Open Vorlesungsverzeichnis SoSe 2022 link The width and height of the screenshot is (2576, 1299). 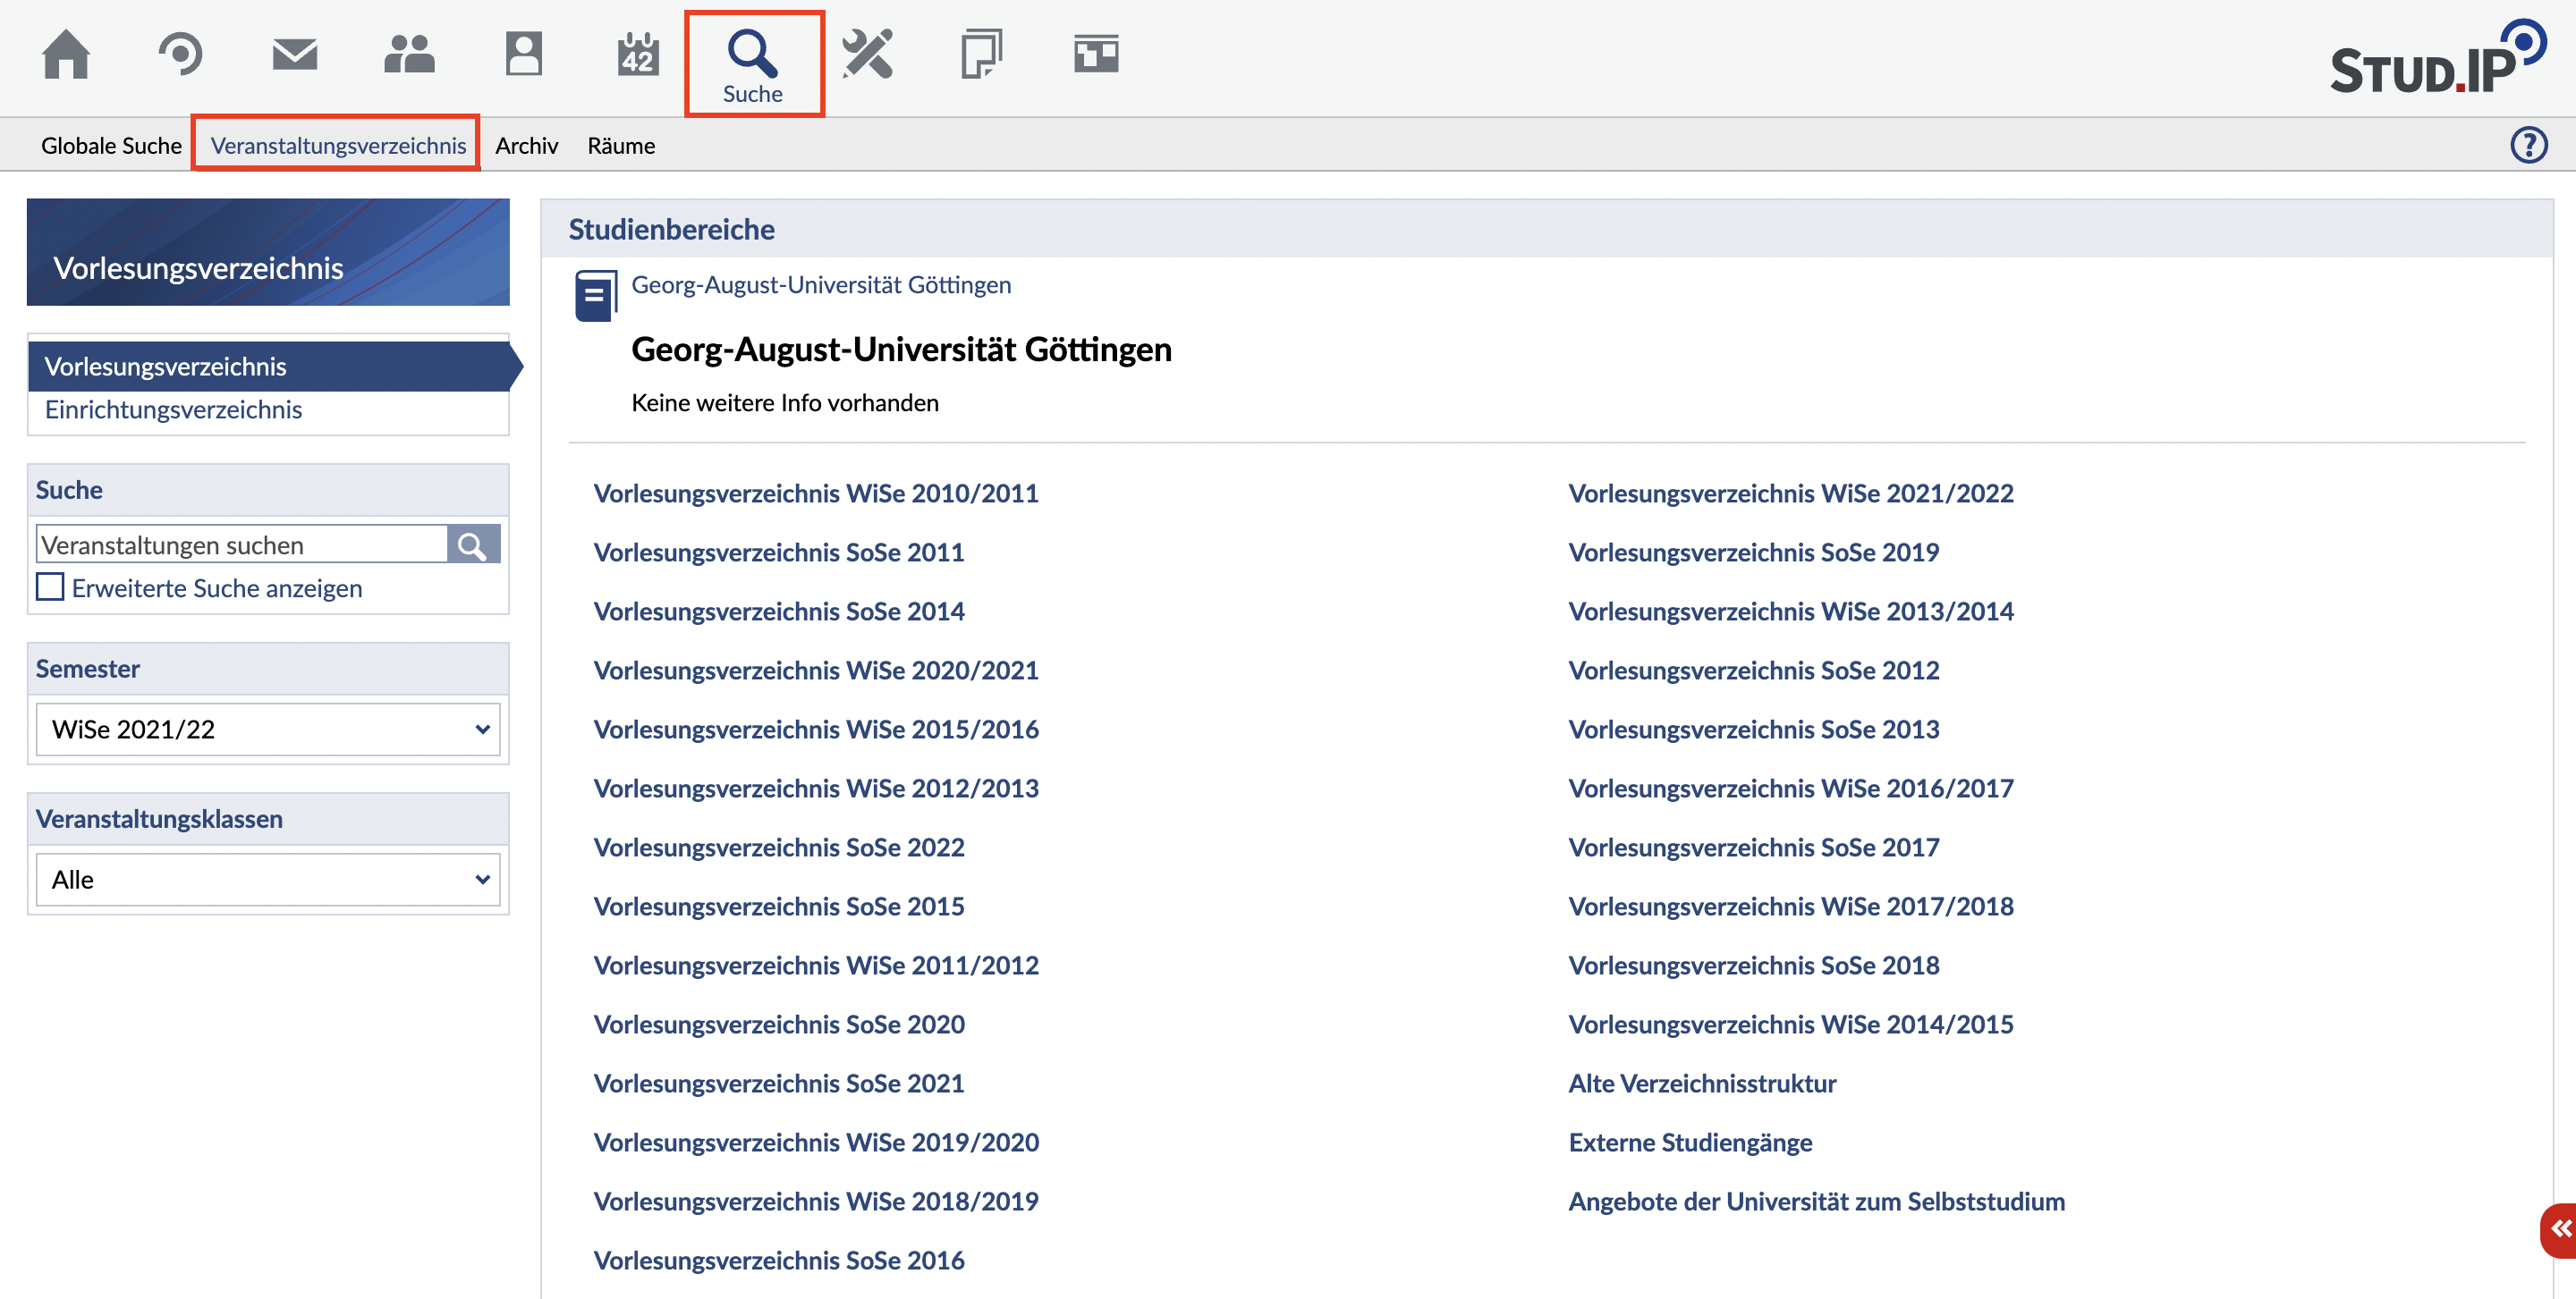click(778, 848)
